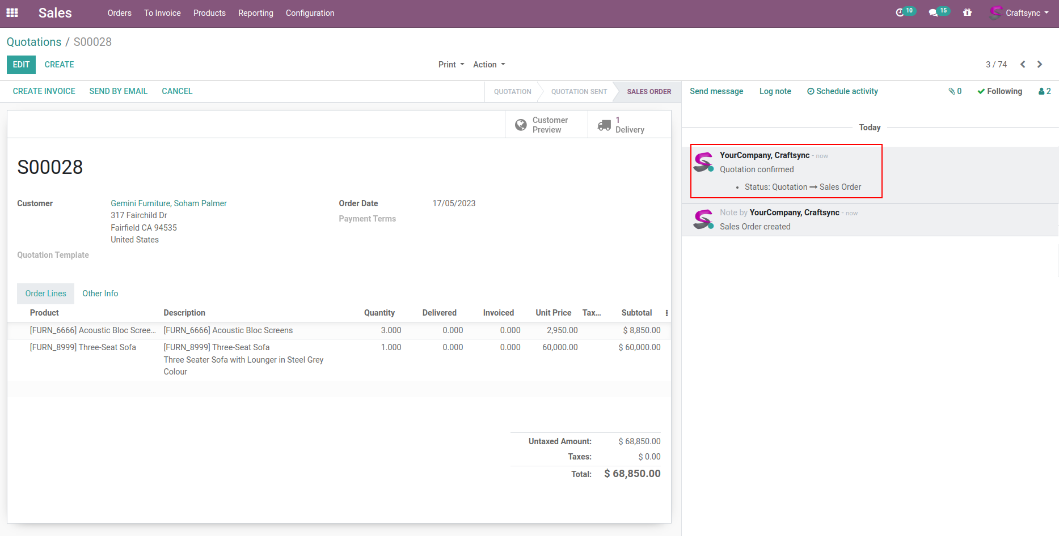This screenshot has width=1059, height=536.
Task: Go to next record with right arrow
Action: [1040, 65]
